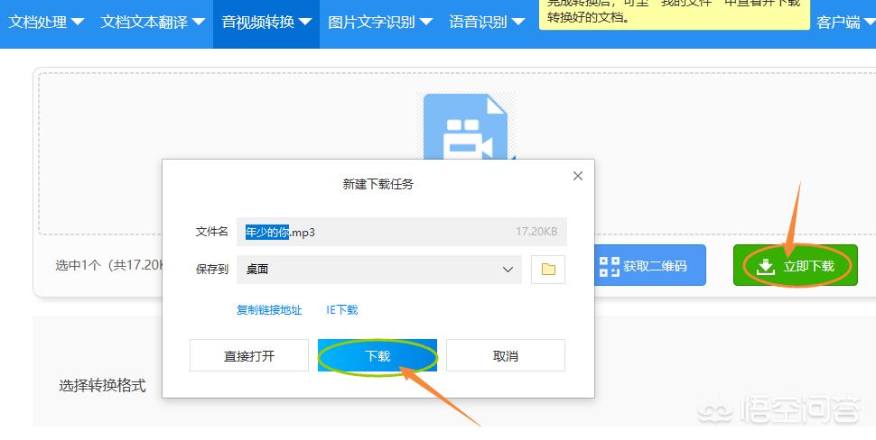Click the video file icon thumbnail

pos(465,127)
